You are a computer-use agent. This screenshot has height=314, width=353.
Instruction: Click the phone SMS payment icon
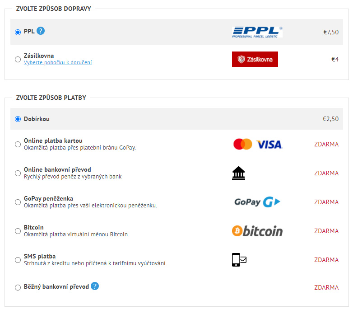[x=239, y=260]
